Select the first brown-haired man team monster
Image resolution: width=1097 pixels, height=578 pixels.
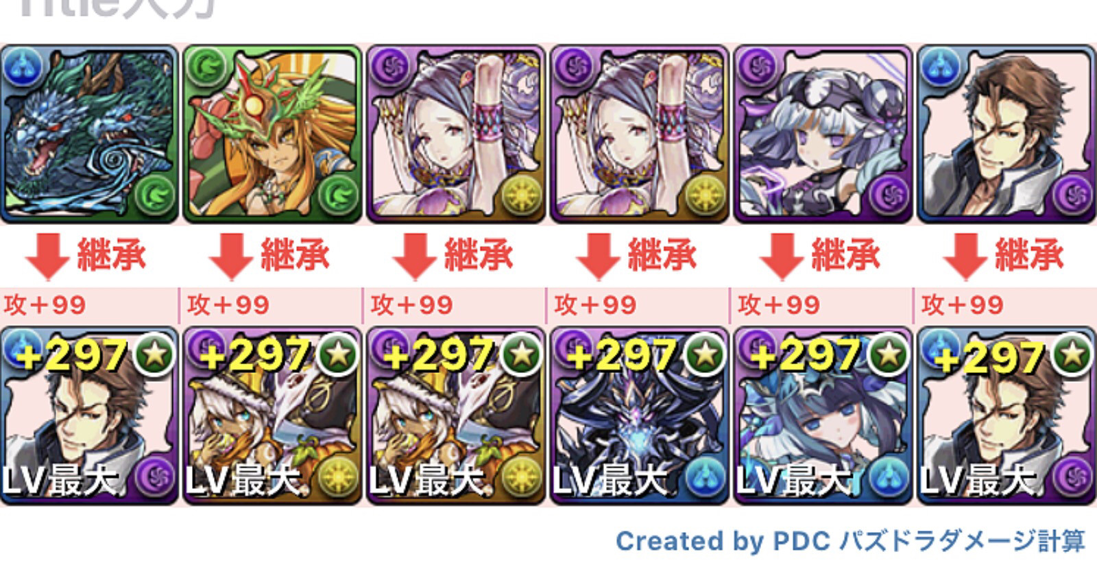(89, 416)
